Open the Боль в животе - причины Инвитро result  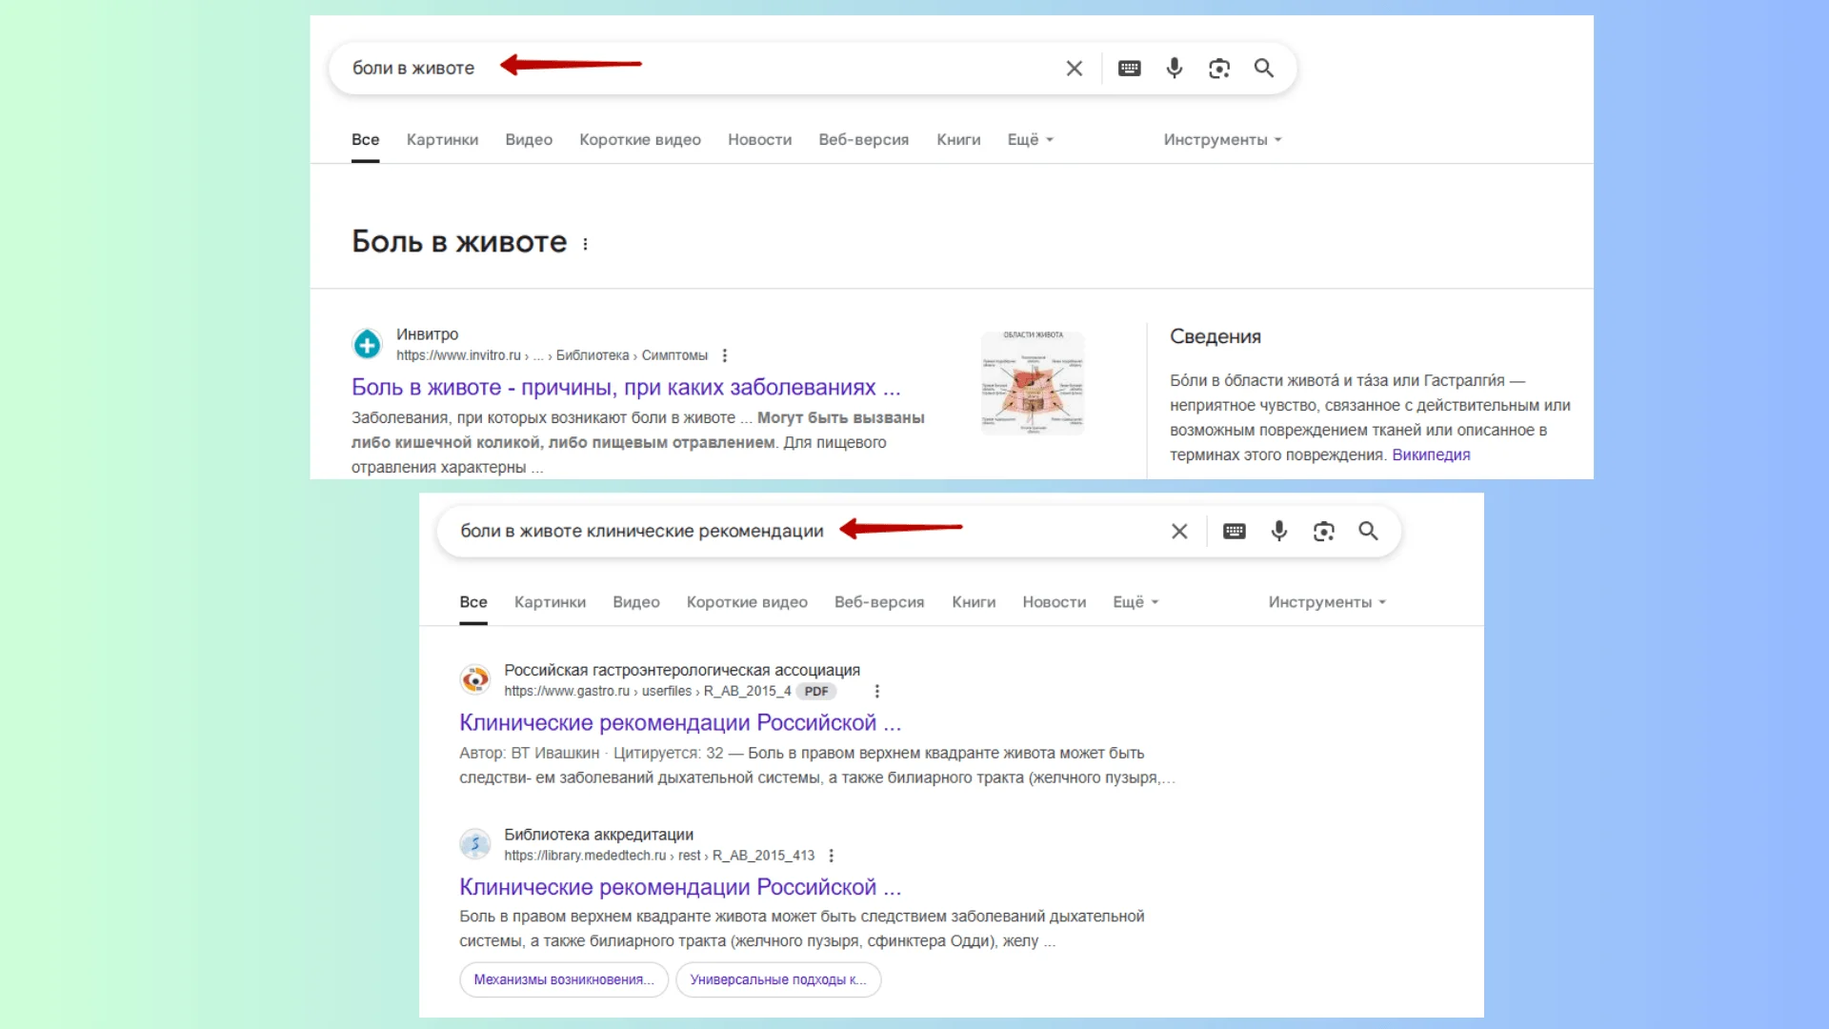pos(625,388)
